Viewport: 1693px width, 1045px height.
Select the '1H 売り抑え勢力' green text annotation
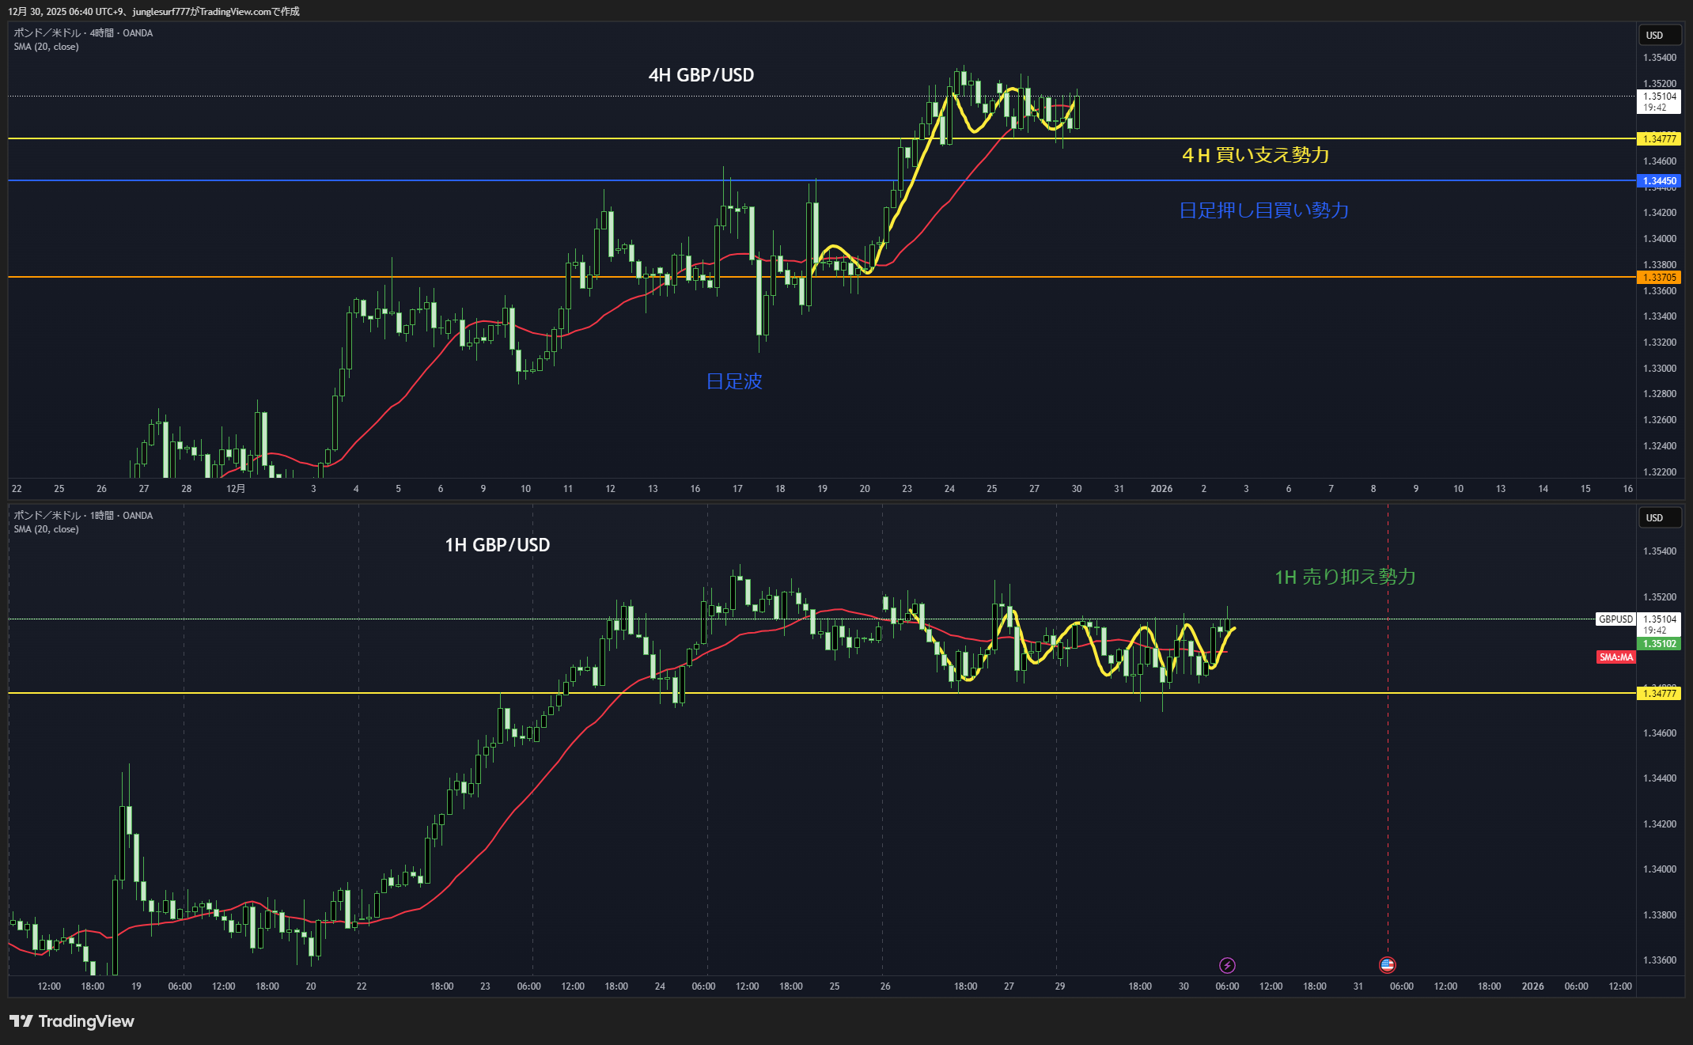[1345, 577]
